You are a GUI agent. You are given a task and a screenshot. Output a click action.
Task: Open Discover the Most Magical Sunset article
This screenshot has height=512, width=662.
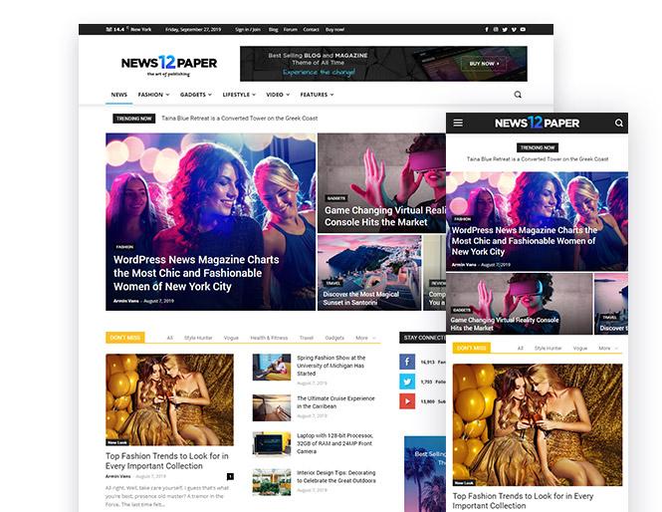coord(361,298)
